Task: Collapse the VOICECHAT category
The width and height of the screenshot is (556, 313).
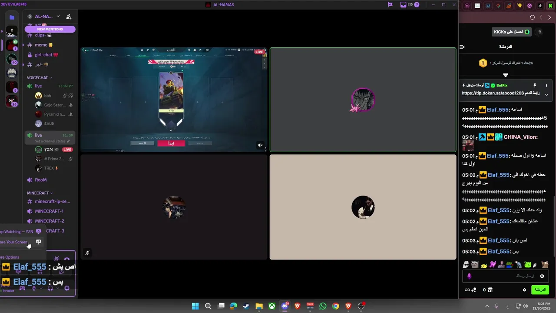Action: 40,78
